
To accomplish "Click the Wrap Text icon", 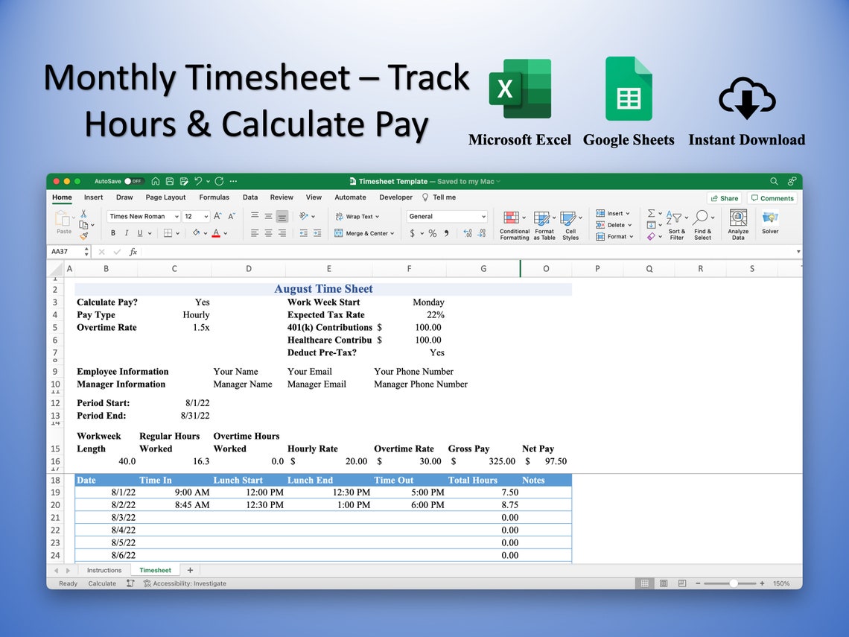I will coord(340,217).
